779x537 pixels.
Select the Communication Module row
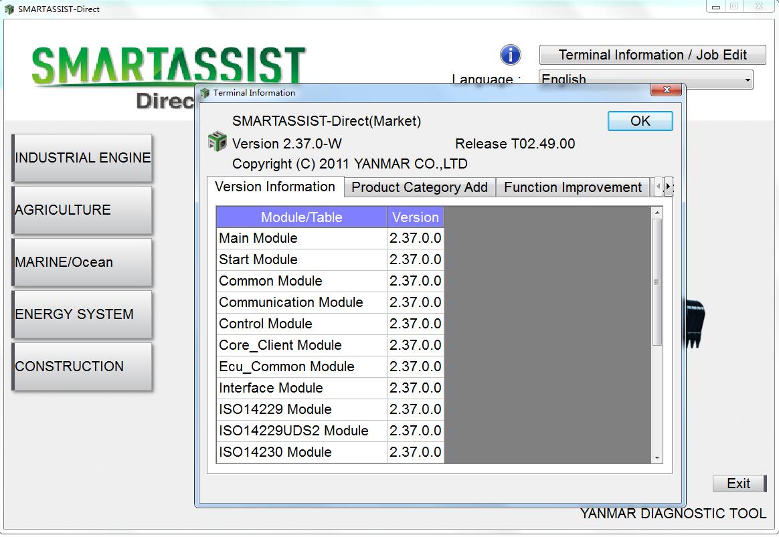(330, 302)
